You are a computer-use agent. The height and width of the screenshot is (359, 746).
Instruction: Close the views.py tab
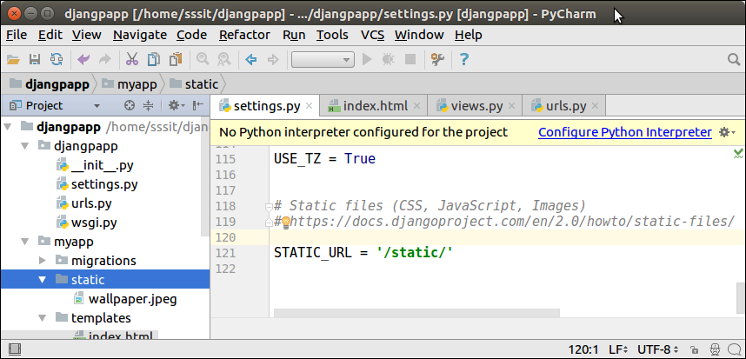tap(512, 106)
